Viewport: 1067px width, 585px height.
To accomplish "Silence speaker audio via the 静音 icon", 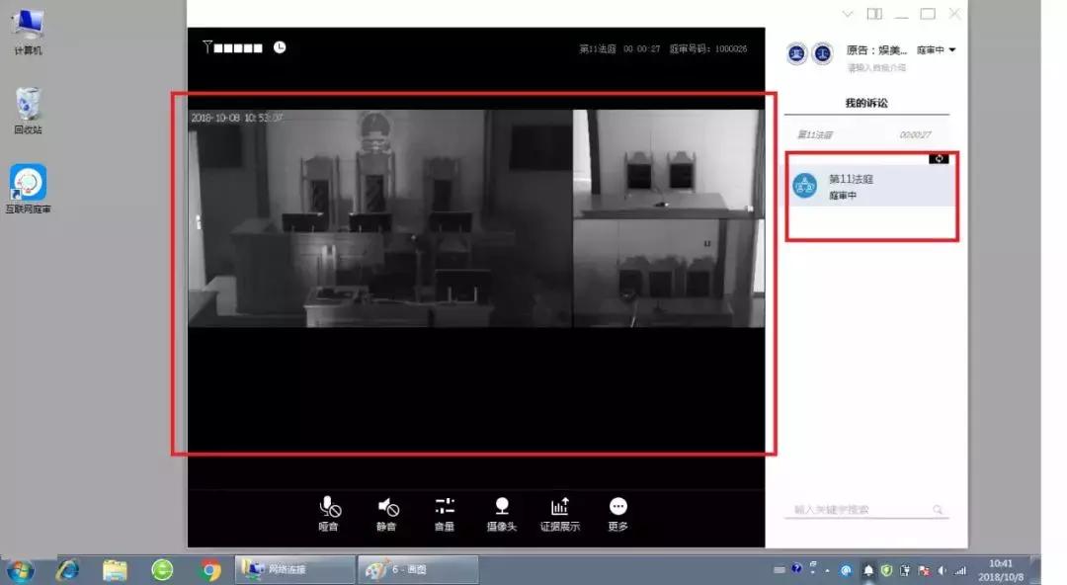I will (x=386, y=506).
